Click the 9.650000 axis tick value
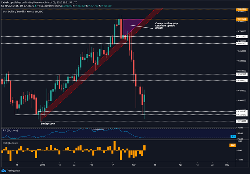The width and height of the screenshot is (250, 174). coord(242,51)
